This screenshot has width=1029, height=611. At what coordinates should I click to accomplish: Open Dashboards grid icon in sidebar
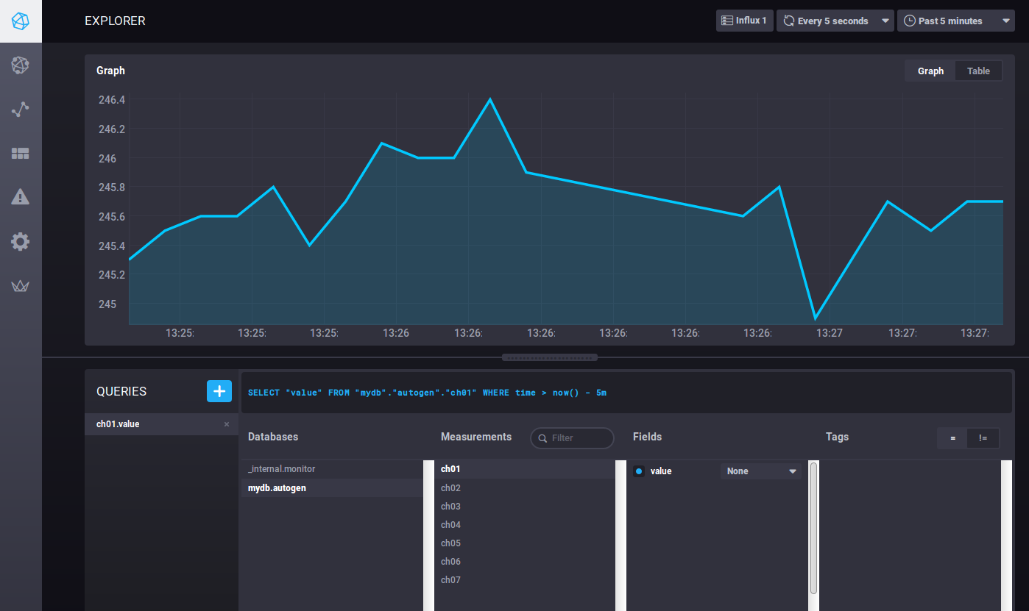[21, 154]
